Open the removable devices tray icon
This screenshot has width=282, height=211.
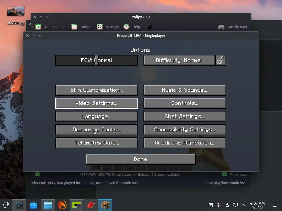click(227, 205)
